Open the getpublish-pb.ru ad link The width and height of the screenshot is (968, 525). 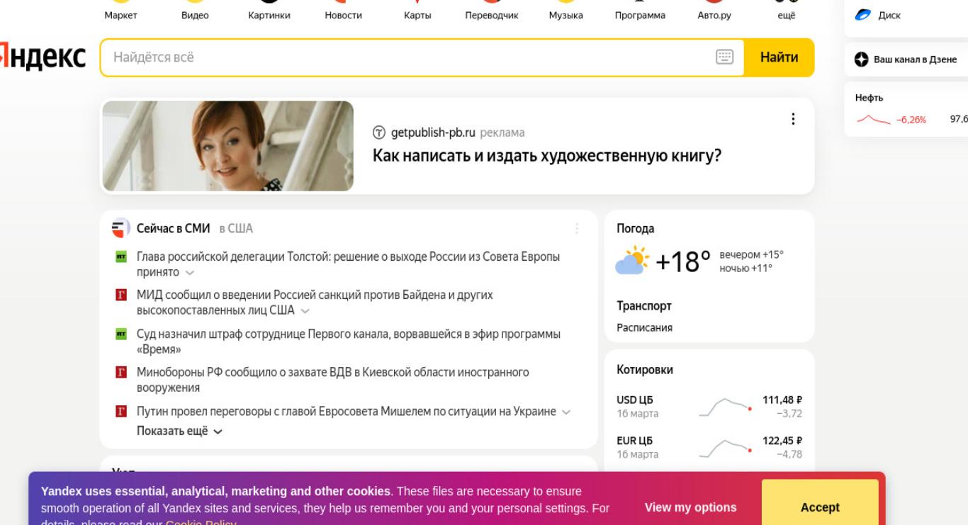(x=433, y=132)
